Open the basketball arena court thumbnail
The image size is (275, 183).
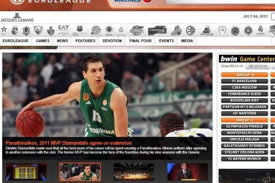tap(134, 172)
